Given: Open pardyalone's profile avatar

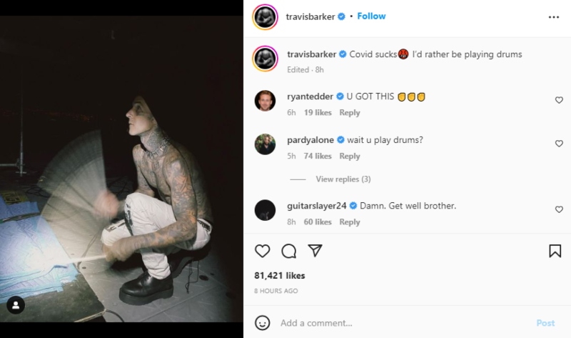Looking at the screenshot, I should tap(266, 145).
